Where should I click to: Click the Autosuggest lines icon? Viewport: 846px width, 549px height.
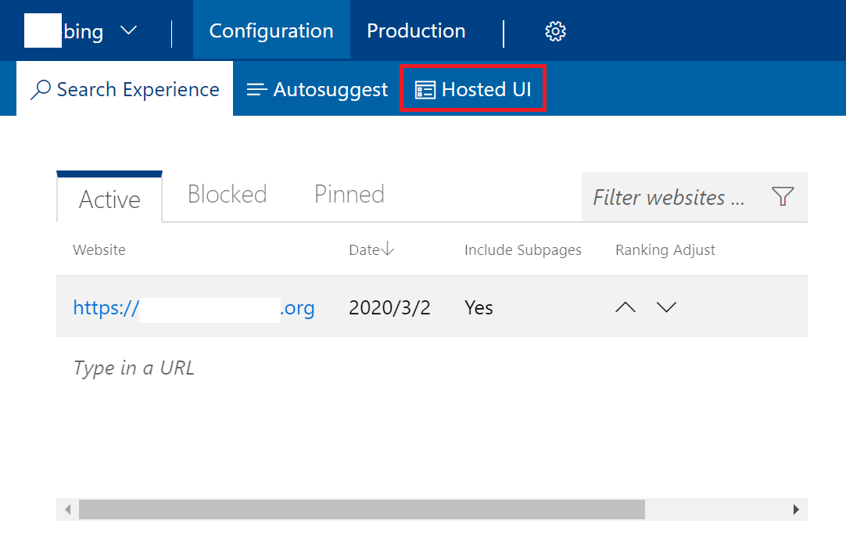(x=256, y=89)
